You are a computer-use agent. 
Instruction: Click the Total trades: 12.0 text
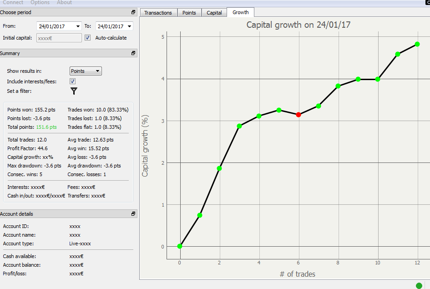click(x=27, y=140)
